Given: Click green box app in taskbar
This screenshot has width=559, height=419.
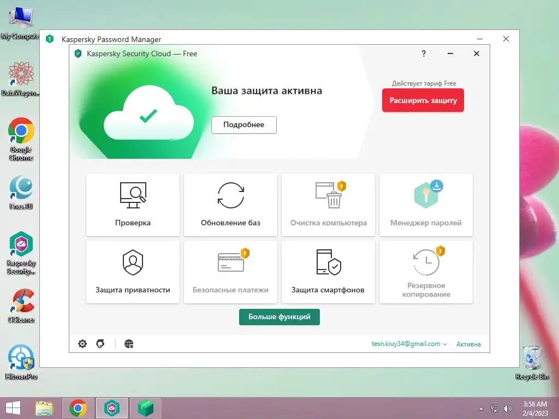Looking at the screenshot, I should (145, 408).
